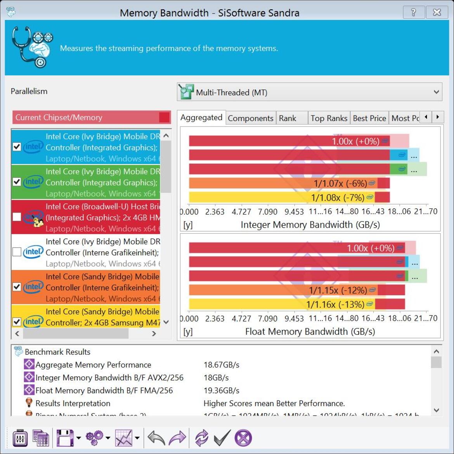
Task: Uncheck the orange Sandy Bridge reference entry
Action: (17, 287)
